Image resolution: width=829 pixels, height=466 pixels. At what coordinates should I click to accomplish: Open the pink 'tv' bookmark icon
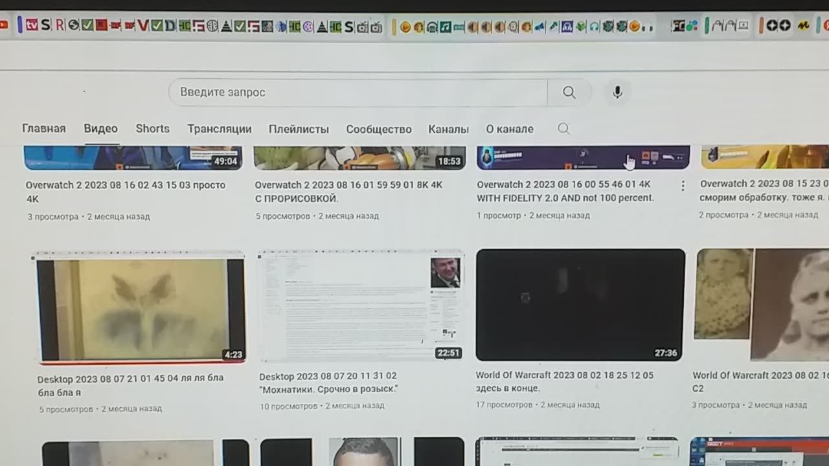coord(32,26)
